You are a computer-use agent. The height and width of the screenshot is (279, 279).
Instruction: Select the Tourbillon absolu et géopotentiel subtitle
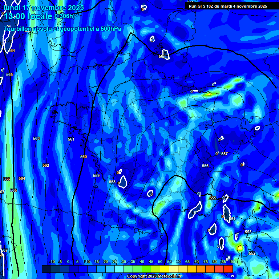[x=62, y=29]
